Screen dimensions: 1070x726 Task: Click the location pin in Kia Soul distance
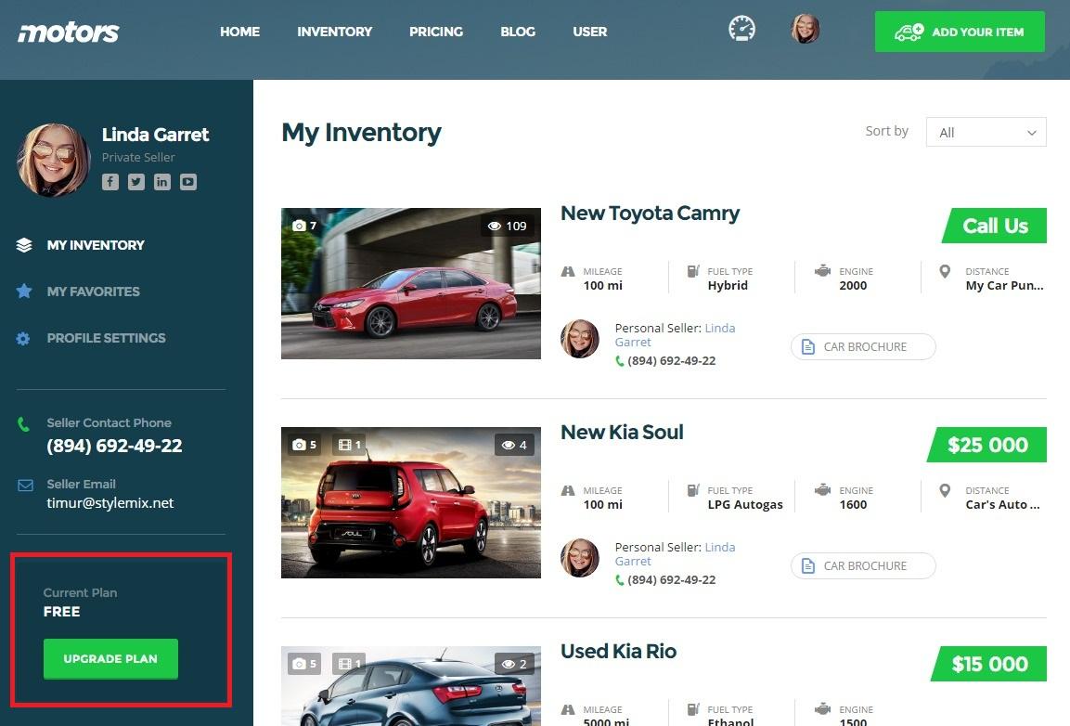[x=945, y=491]
